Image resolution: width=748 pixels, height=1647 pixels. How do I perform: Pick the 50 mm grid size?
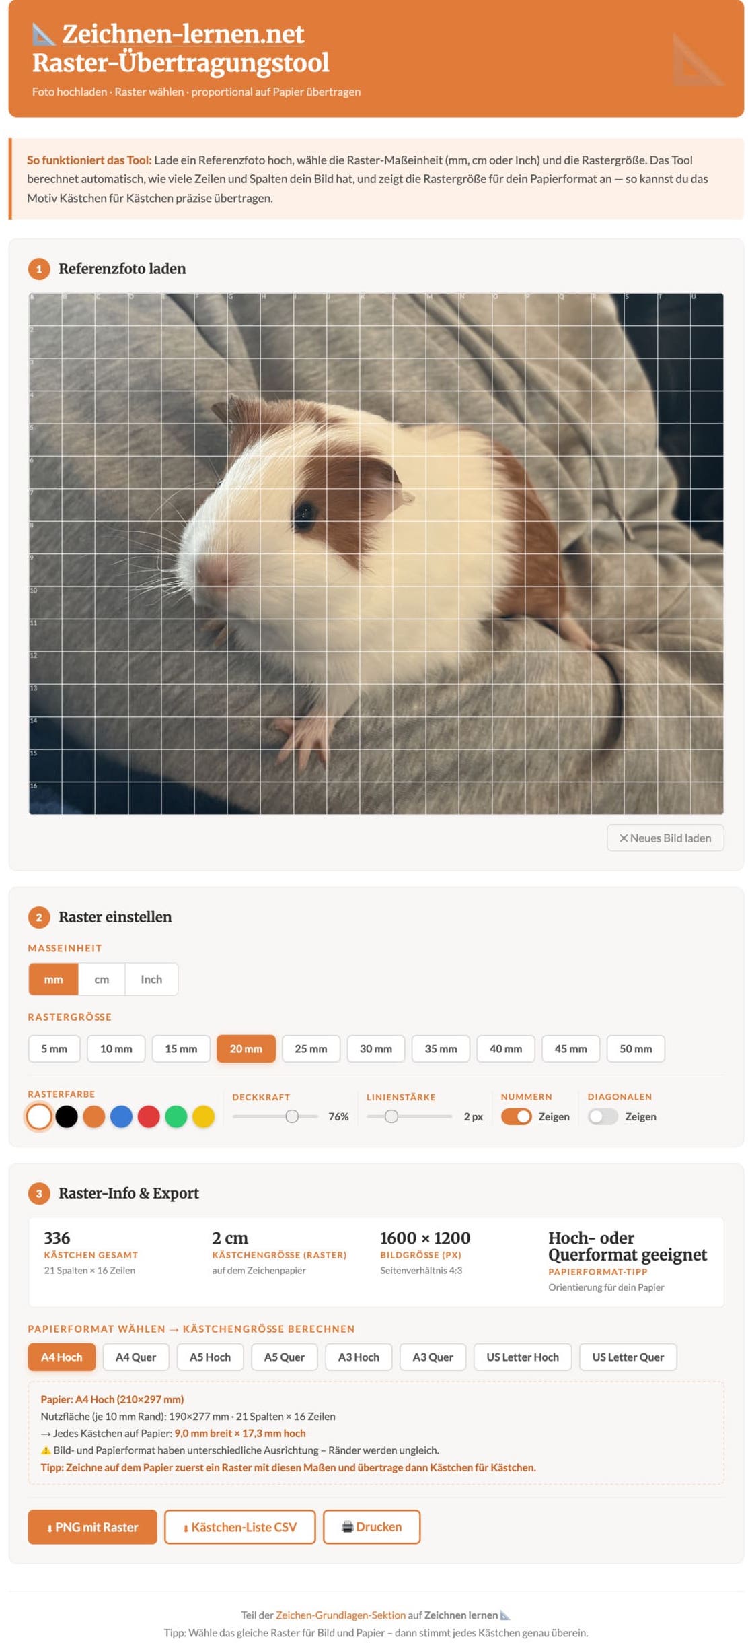636,1048
